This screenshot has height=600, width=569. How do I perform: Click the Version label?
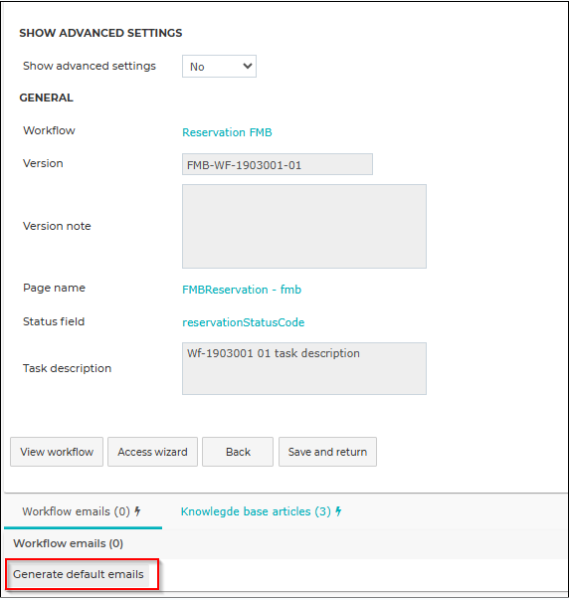pos(43,163)
